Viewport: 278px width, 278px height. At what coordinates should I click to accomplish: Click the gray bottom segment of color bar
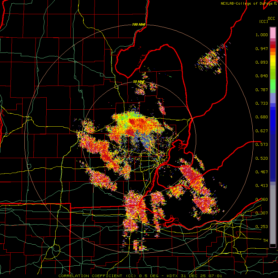273,215
